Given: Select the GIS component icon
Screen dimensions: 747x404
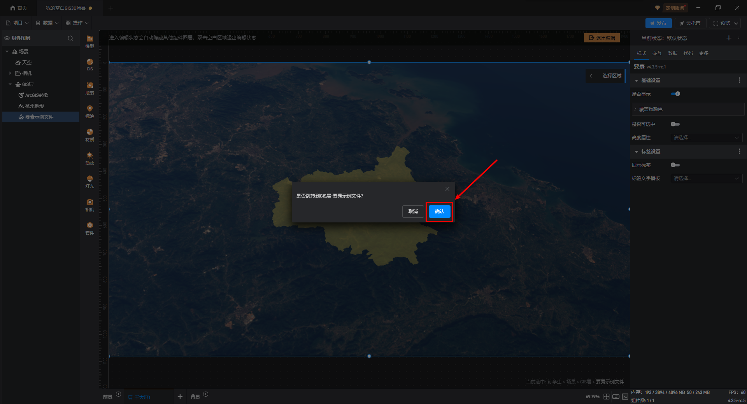Looking at the screenshot, I should (89, 64).
